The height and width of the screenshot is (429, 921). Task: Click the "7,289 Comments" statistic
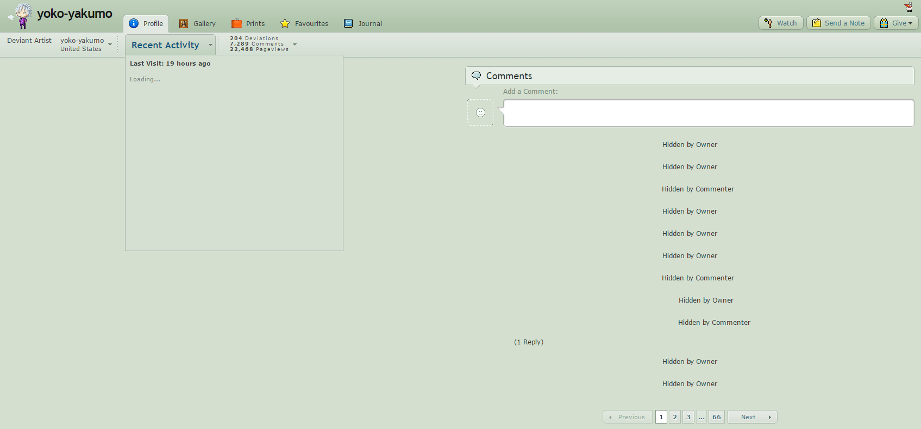[257, 44]
